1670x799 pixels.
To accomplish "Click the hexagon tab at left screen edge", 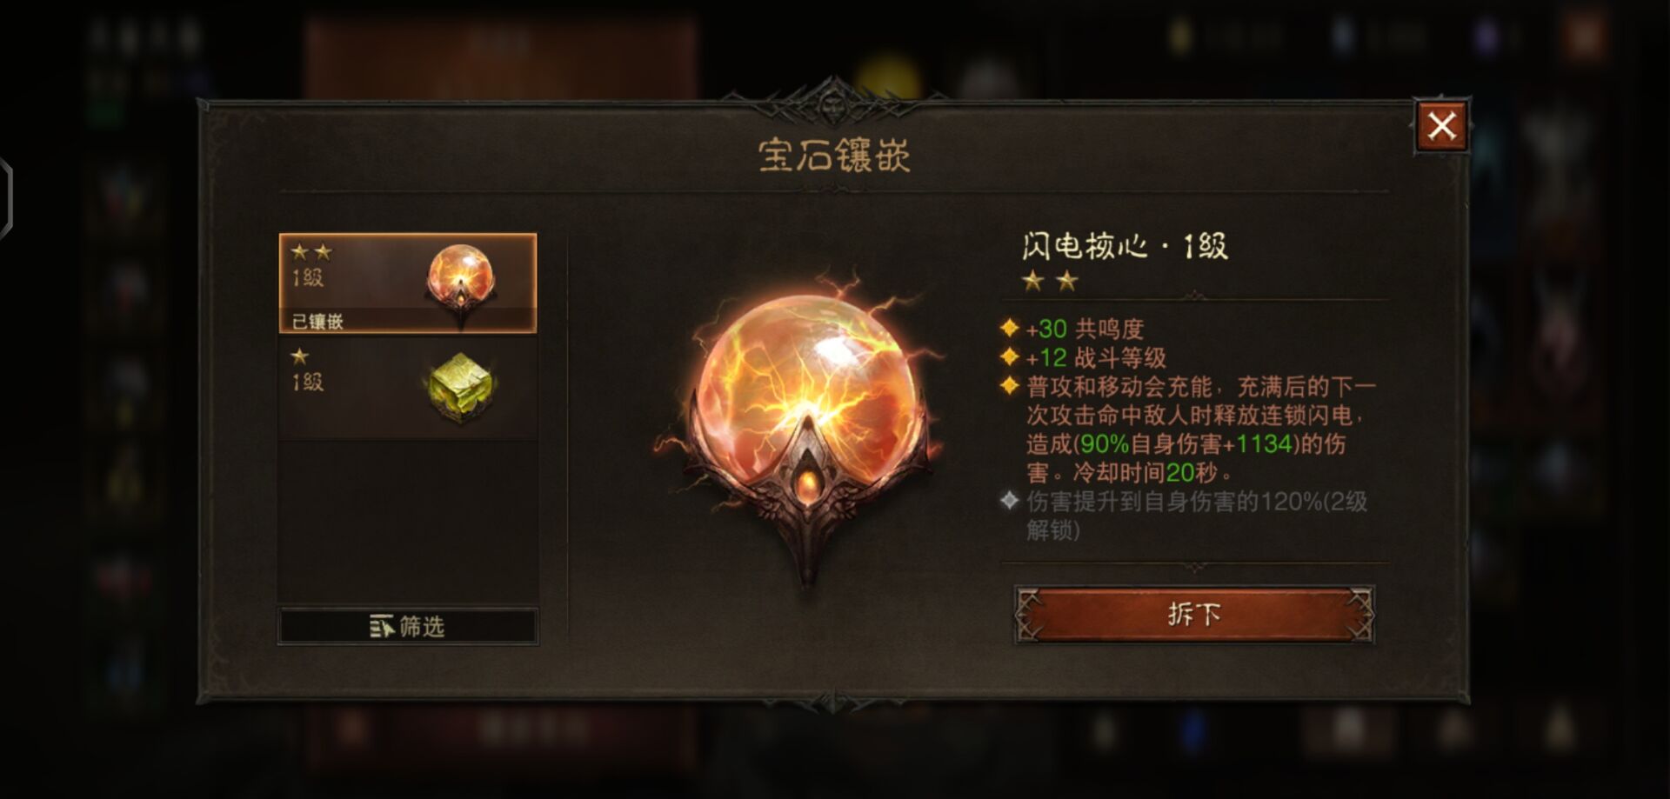I will [5, 198].
